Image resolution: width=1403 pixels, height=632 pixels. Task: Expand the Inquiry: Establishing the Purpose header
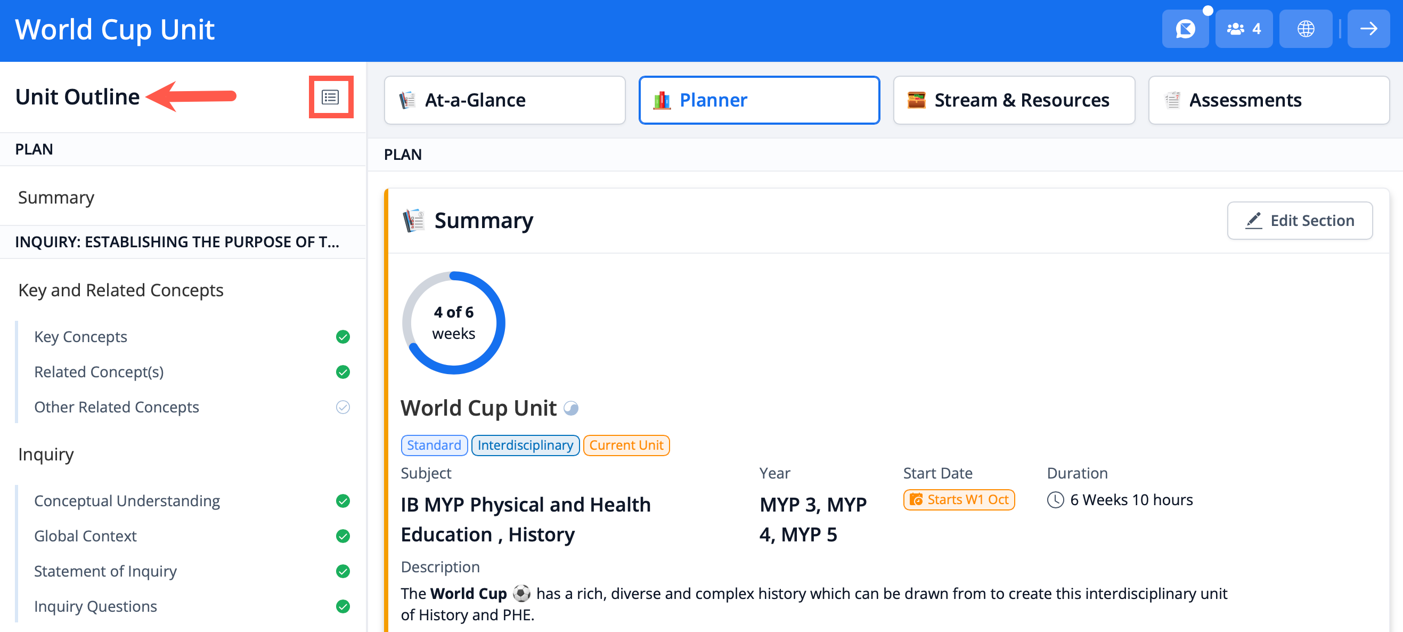coord(177,241)
